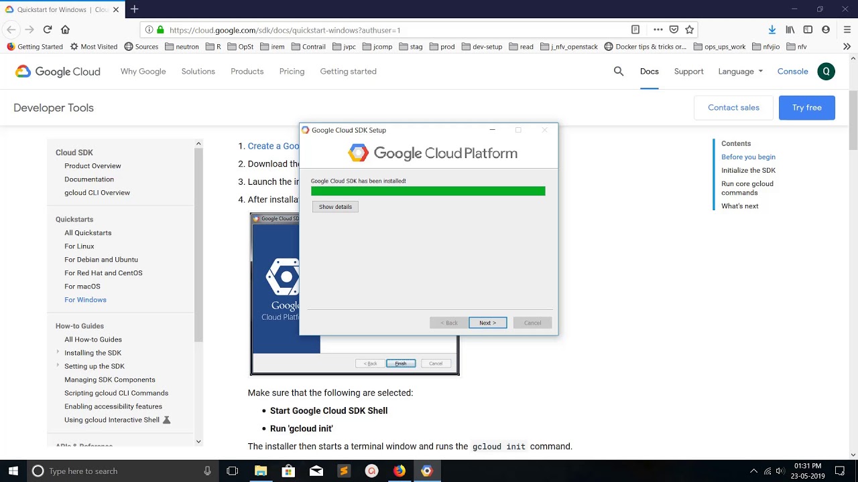Bookmark this page with star icon
This screenshot has height=482, width=858.
coord(689,29)
